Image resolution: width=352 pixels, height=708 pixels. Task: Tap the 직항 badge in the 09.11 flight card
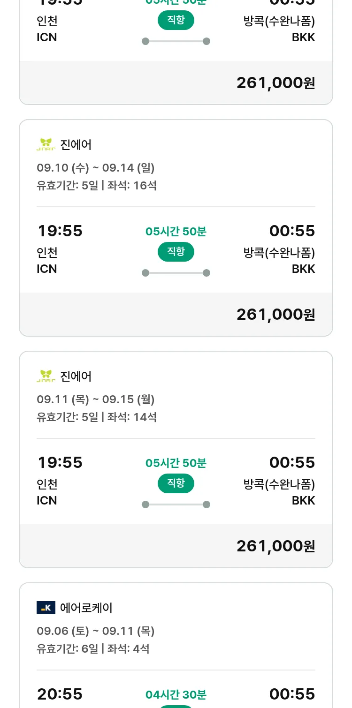click(x=176, y=483)
